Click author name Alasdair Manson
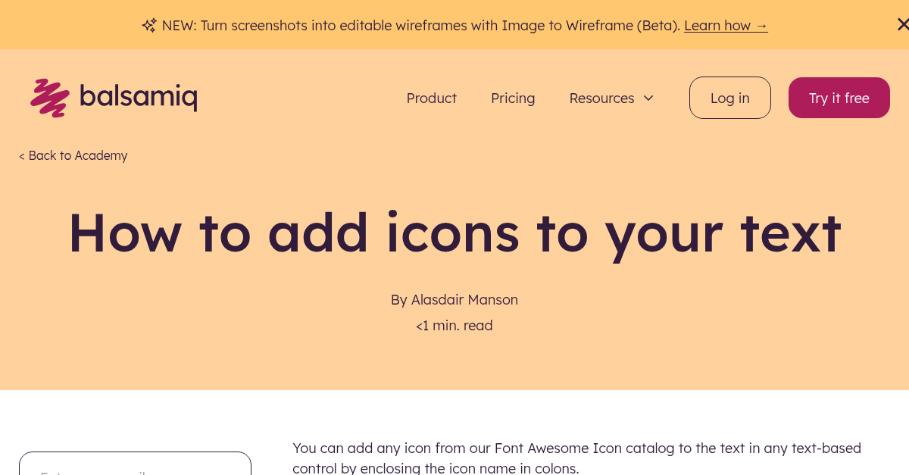This screenshot has height=475, width=909. pos(464,300)
